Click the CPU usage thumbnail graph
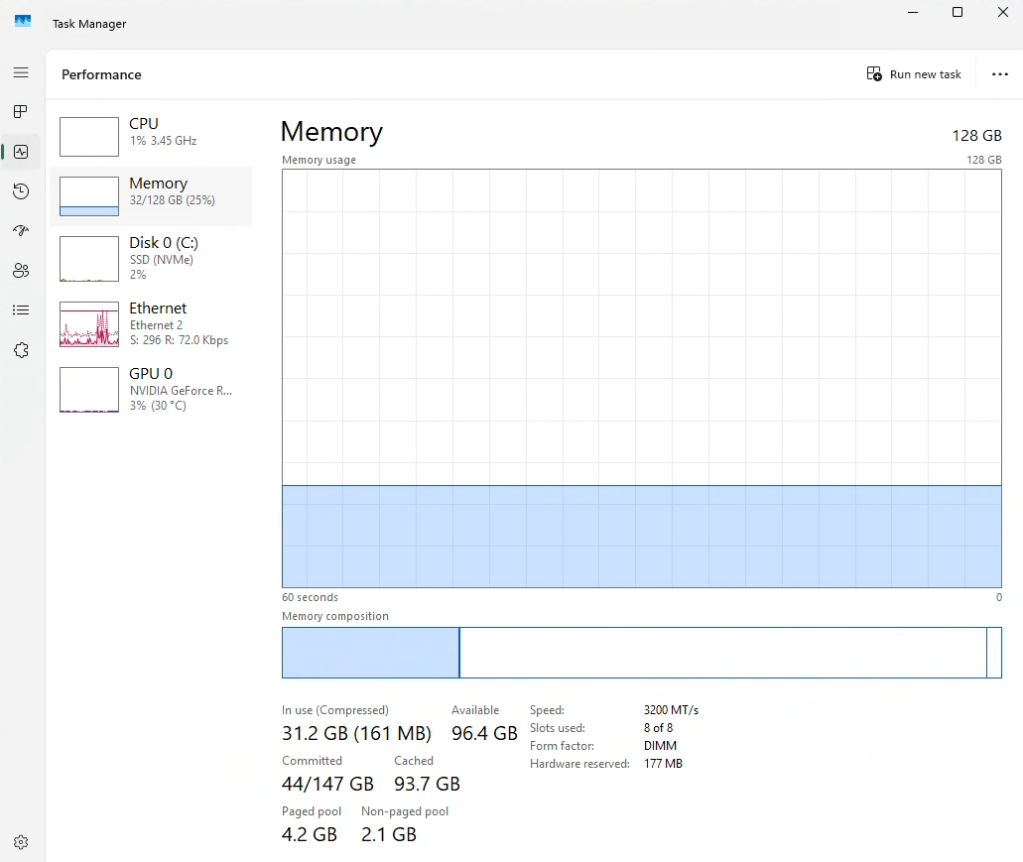The height and width of the screenshot is (862, 1023). pos(88,137)
